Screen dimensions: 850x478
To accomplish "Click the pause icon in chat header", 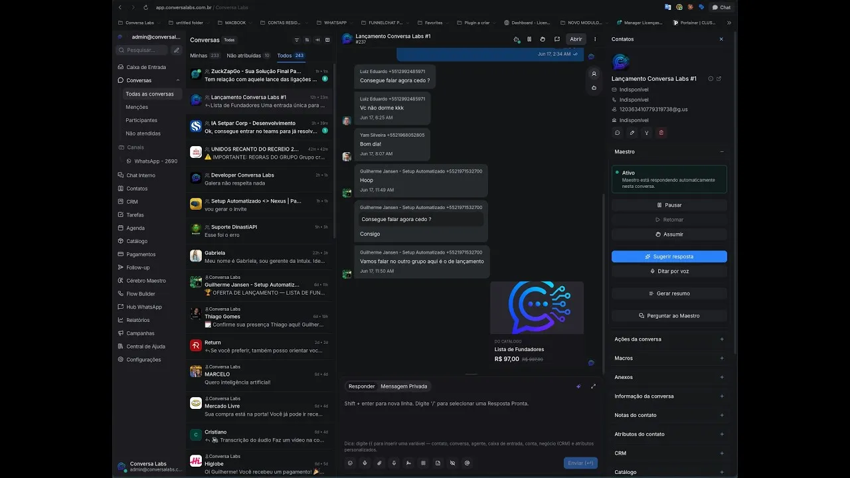I will (x=529, y=39).
